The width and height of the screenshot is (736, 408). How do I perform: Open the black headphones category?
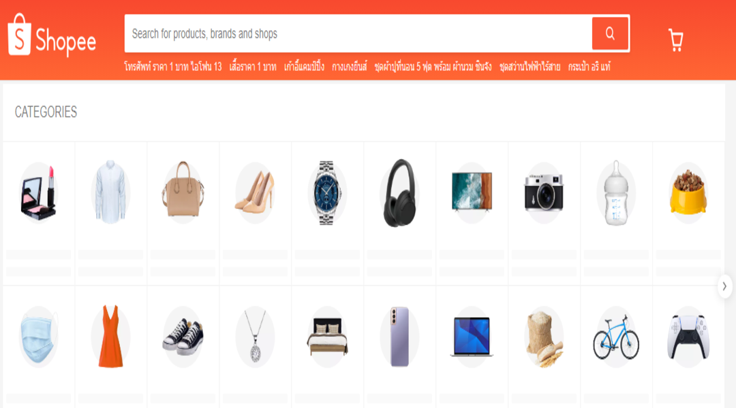point(399,193)
